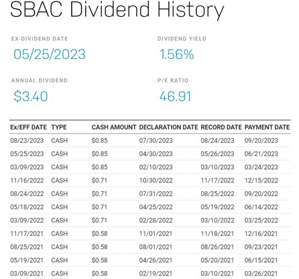Select payment date 06/21/2023 cell
Image resolution: width=299 pixels, height=279 pixels.
click(261, 154)
